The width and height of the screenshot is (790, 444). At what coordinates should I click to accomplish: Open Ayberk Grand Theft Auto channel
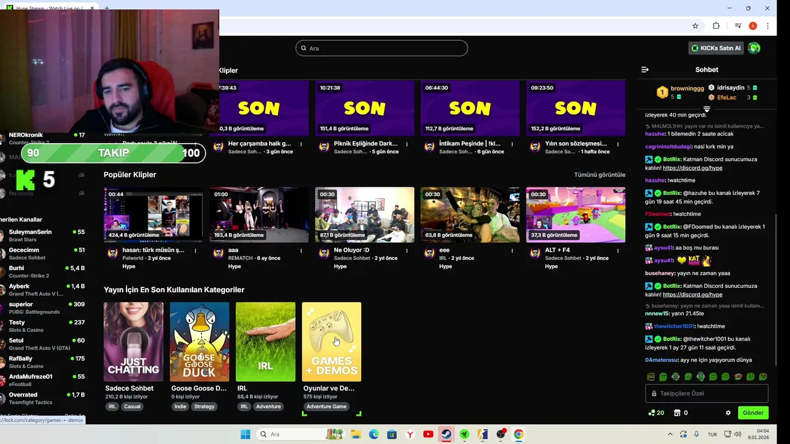click(43, 290)
